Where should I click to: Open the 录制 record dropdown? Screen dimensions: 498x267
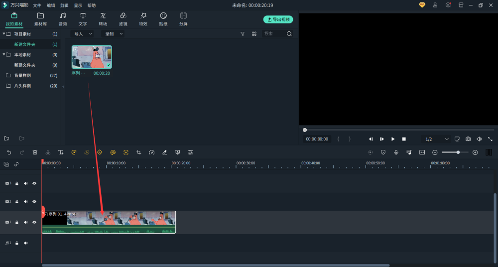pyautogui.click(x=113, y=34)
